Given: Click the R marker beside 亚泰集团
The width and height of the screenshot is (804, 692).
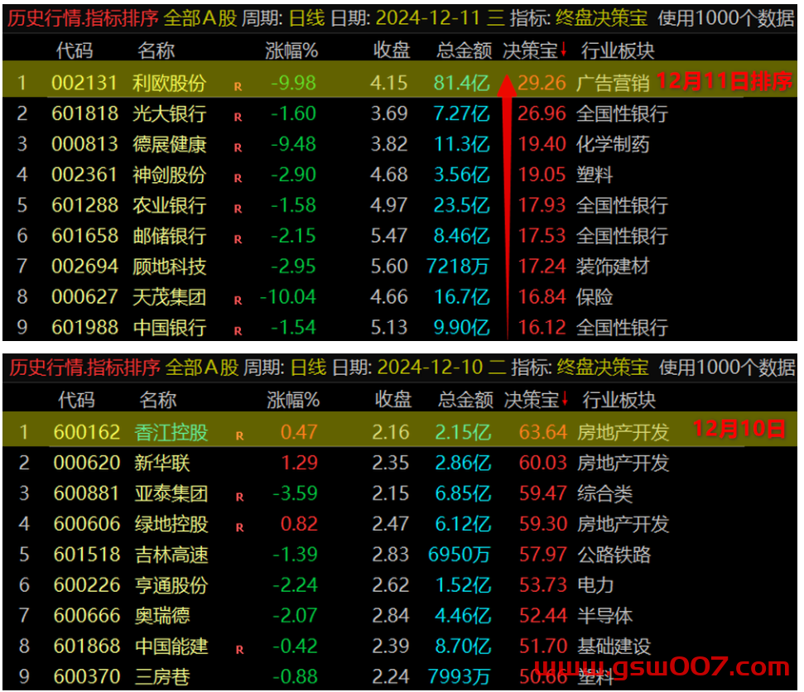Looking at the screenshot, I should point(239,497).
